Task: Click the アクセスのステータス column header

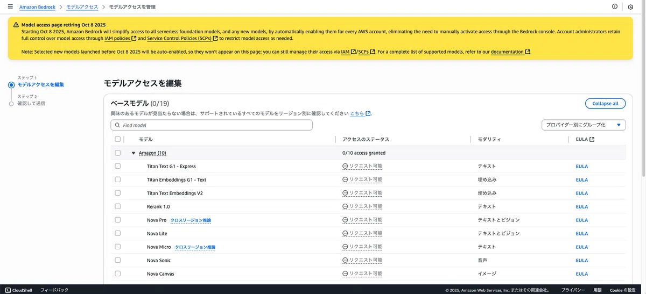Action: click(x=366, y=139)
